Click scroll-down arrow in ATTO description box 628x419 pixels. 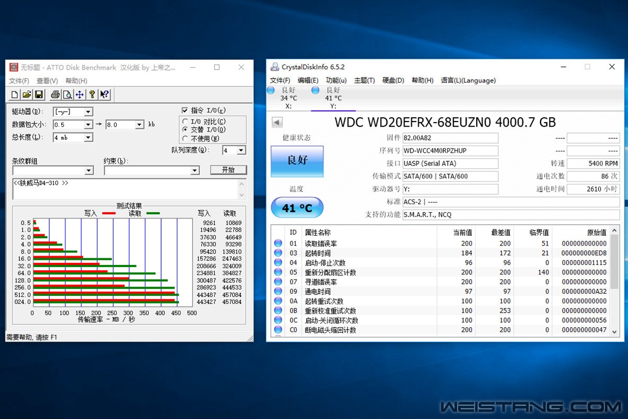tap(242, 195)
